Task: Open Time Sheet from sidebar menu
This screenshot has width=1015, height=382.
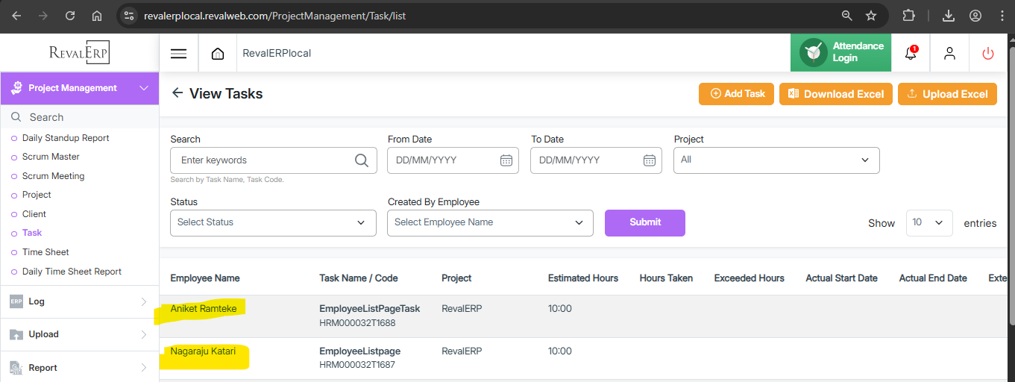Action: [45, 252]
